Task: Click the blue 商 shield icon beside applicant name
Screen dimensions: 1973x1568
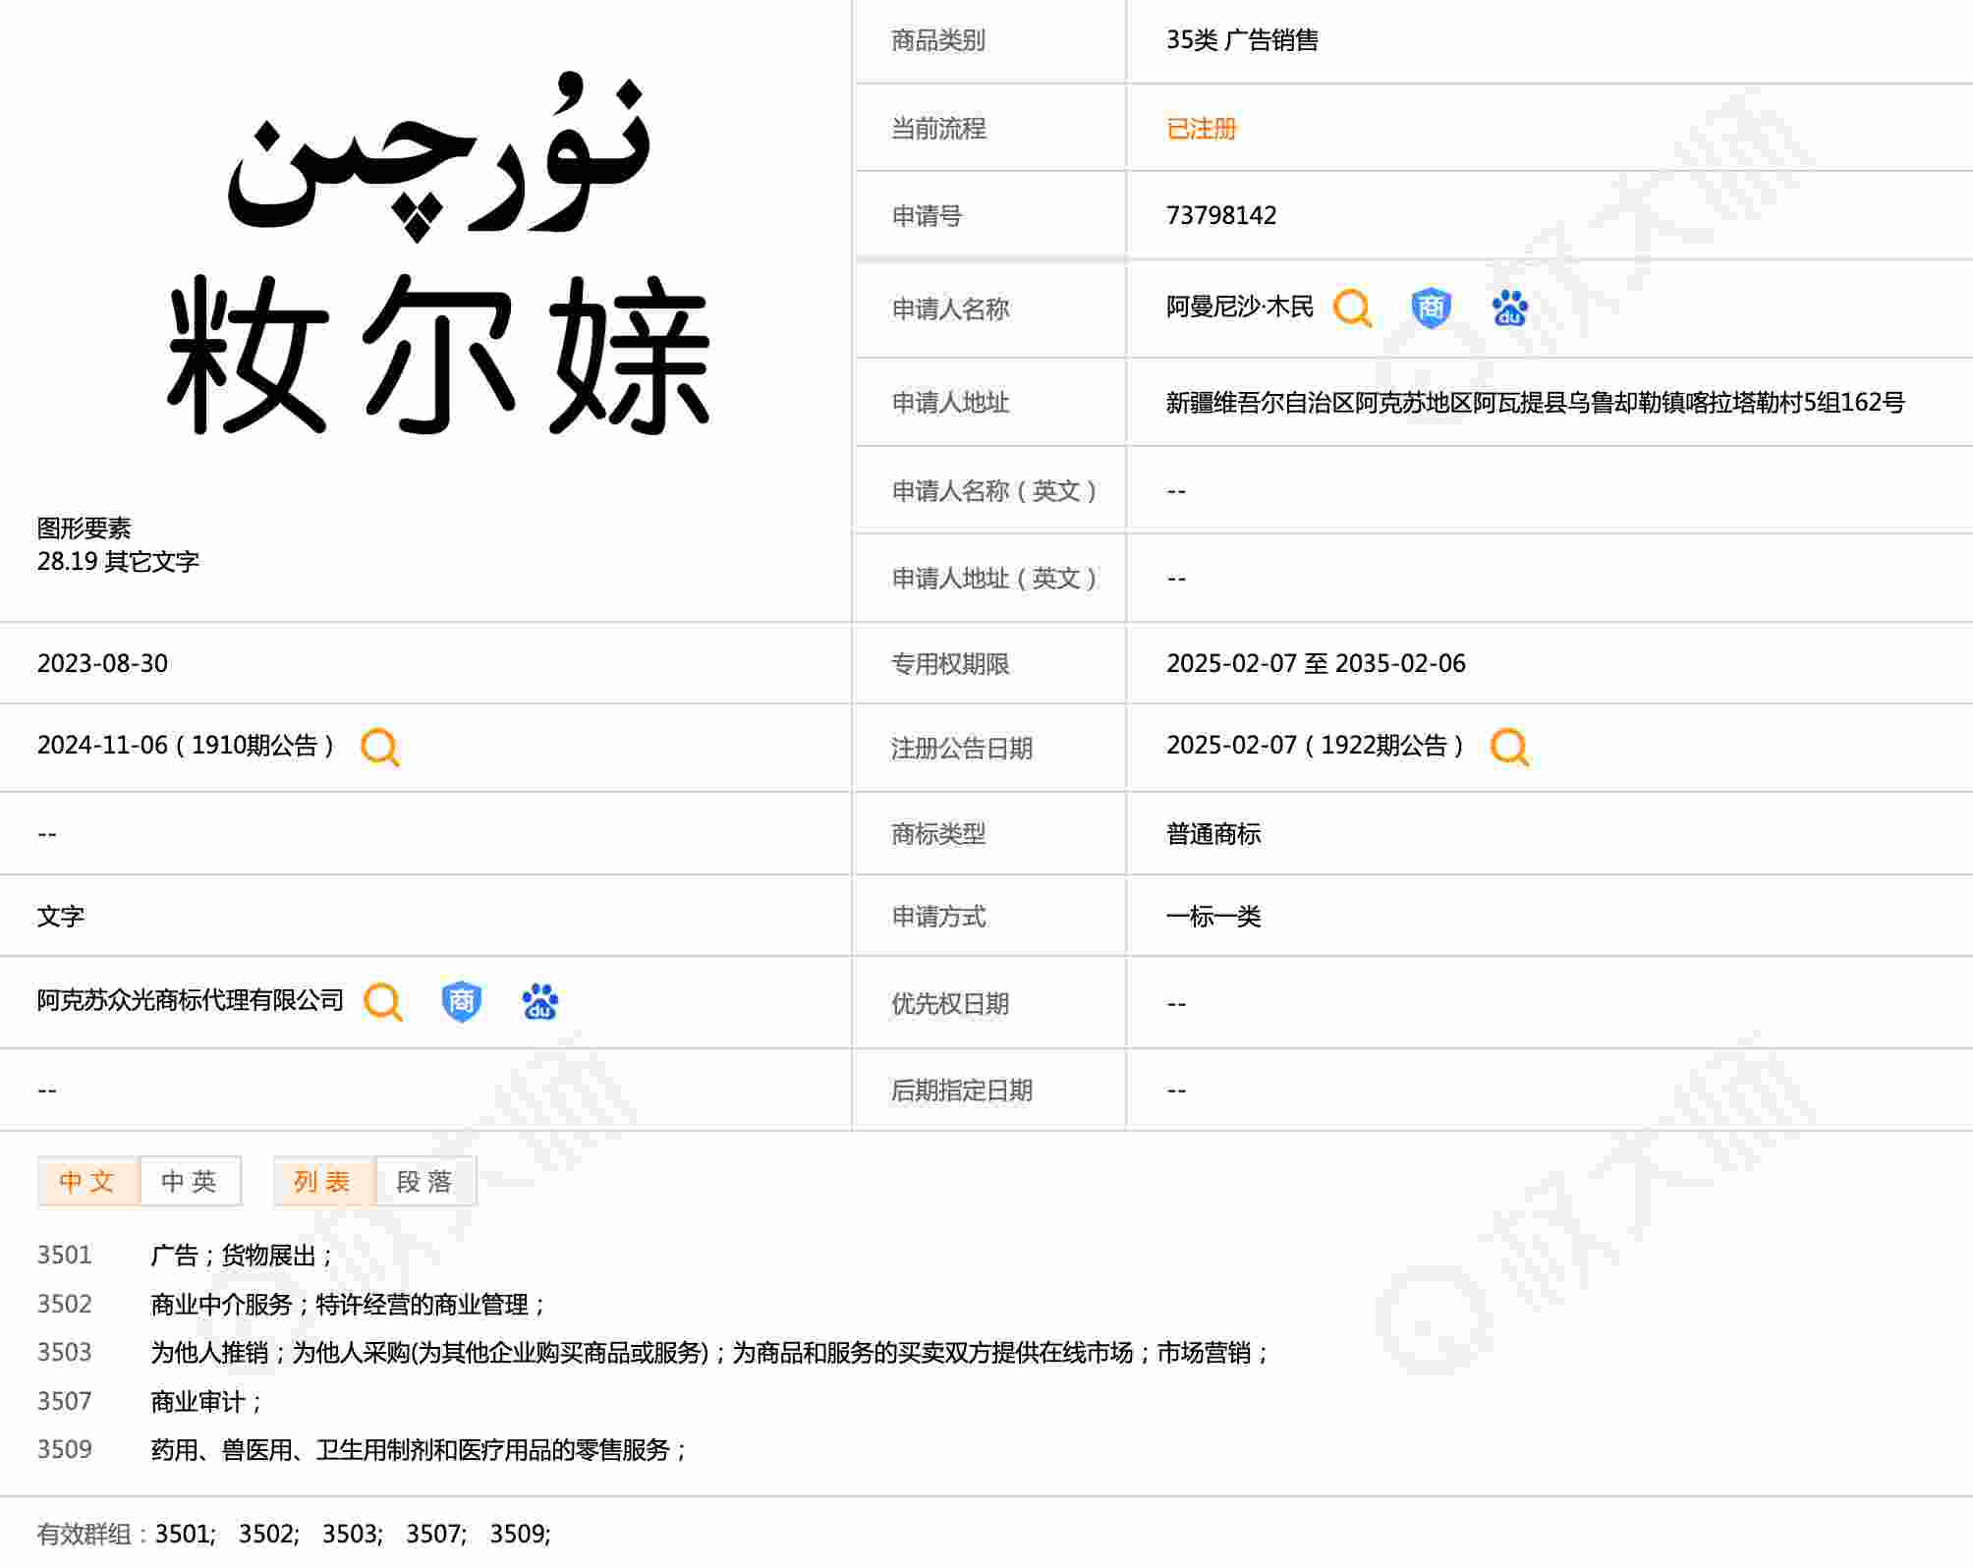Action: point(1431,308)
